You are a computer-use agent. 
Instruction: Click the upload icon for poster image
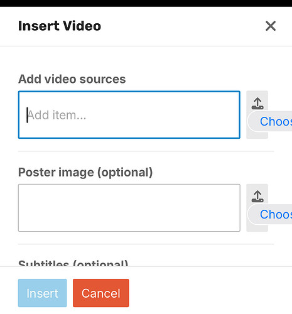click(257, 197)
